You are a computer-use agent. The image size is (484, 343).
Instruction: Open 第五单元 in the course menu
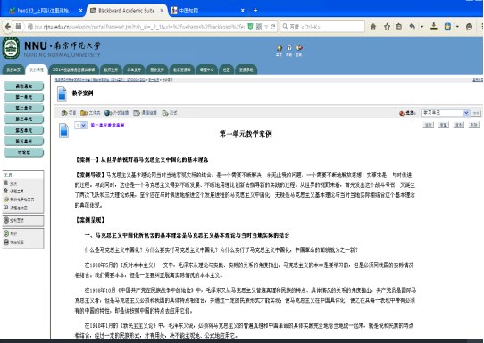(x=24, y=142)
